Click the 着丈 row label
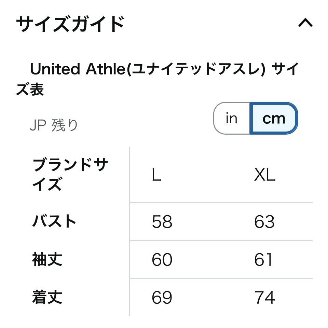The height and width of the screenshot is (328, 328). (47, 297)
